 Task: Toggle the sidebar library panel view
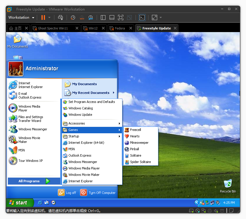tap(103, 17)
